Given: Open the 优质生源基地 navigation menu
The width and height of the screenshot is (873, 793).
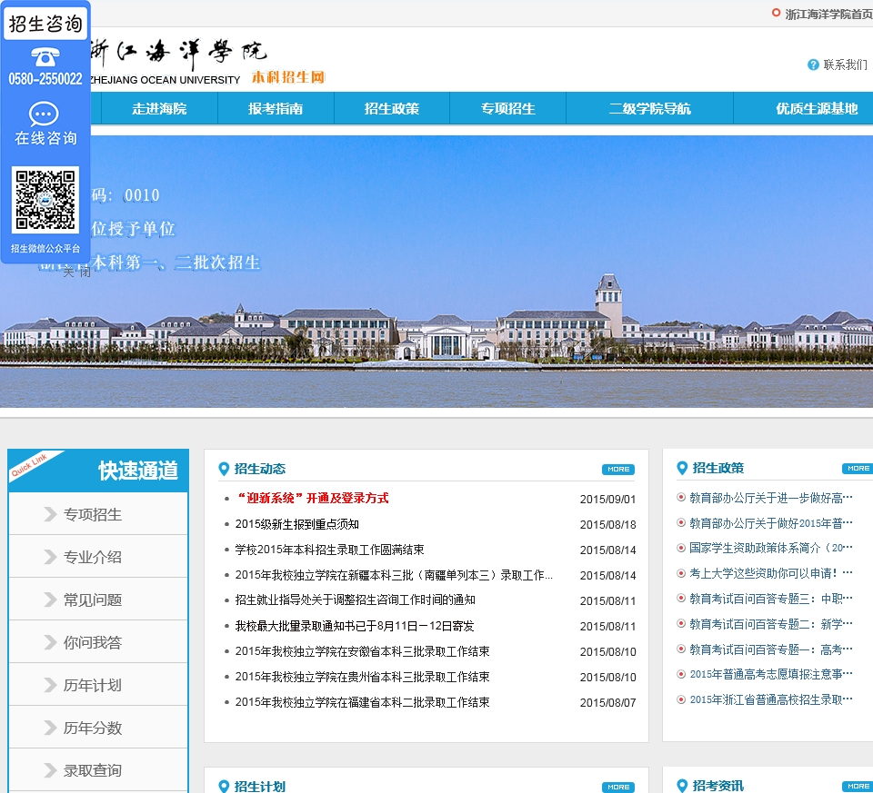Looking at the screenshot, I should tap(816, 108).
